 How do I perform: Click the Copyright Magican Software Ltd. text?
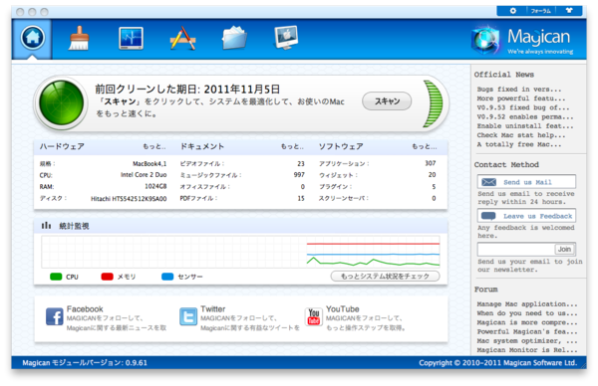point(497,363)
